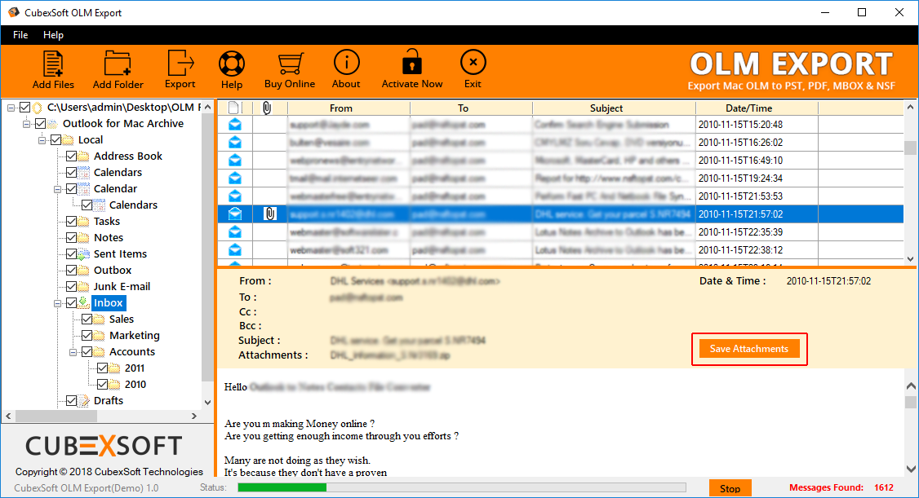919x498 pixels.
Task: Click the Add Folder toolbar icon
Action: (118, 64)
